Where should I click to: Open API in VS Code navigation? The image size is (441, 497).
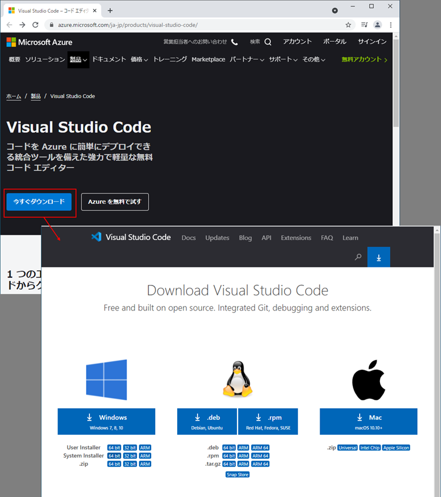267,238
